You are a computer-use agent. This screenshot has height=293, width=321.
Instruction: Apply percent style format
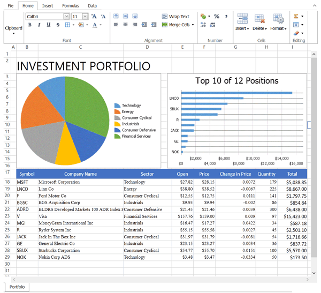click(217, 16)
